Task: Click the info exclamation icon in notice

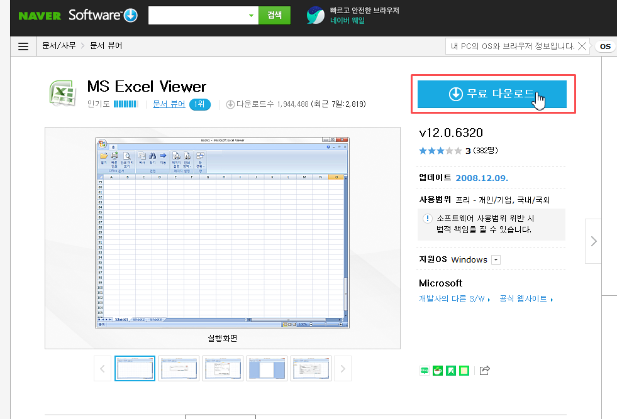Action: 427,219
